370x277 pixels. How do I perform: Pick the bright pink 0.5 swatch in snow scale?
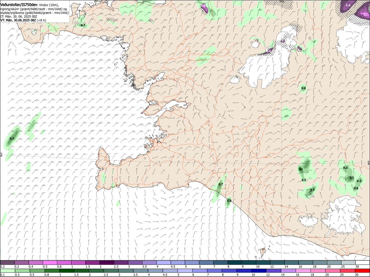[50, 263]
